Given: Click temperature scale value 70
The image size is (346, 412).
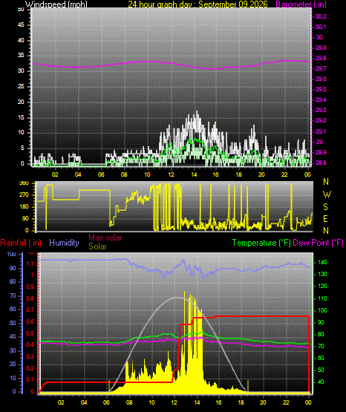Looking at the screenshot, I should [x=321, y=347].
